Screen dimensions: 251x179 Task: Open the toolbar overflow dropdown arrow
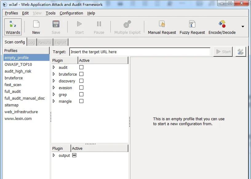click(243, 27)
